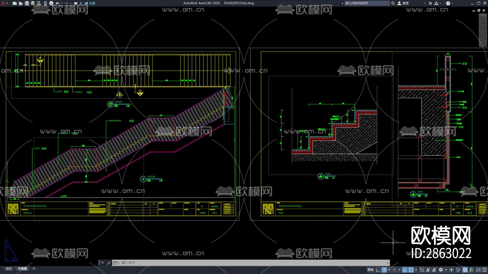Viewport: 488px width, 274px height.
Task: Save the drawing with the floppy icon
Action: (x=27, y=3)
